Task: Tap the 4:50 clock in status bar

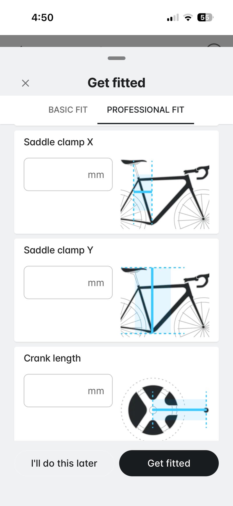Action: pyautogui.click(x=43, y=18)
